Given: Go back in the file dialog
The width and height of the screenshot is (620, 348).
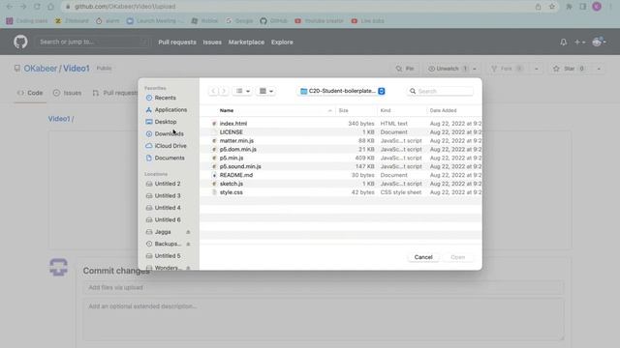Looking at the screenshot, I should (213, 91).
